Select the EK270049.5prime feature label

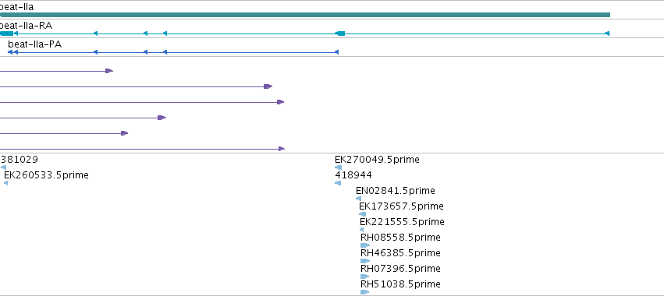[377, 160]
